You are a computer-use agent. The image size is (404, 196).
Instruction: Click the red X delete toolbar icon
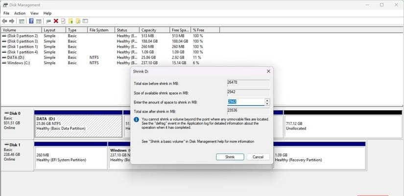(x=56, y=21)
